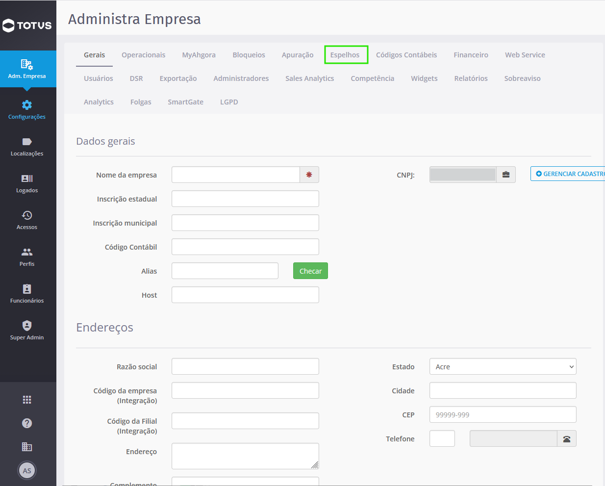Open the Relatórios tab
Screen dimensions: 605x486
[x=471, y=78]
